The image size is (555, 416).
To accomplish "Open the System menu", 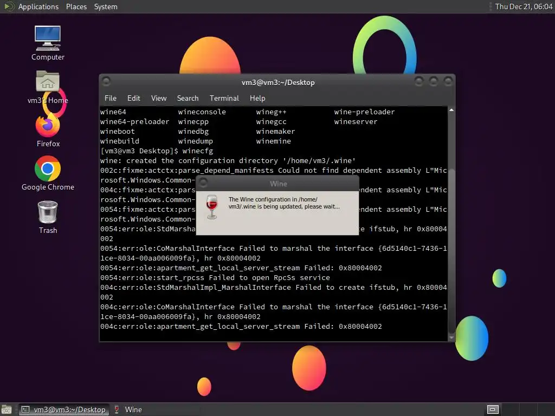I will coord(106,6).
